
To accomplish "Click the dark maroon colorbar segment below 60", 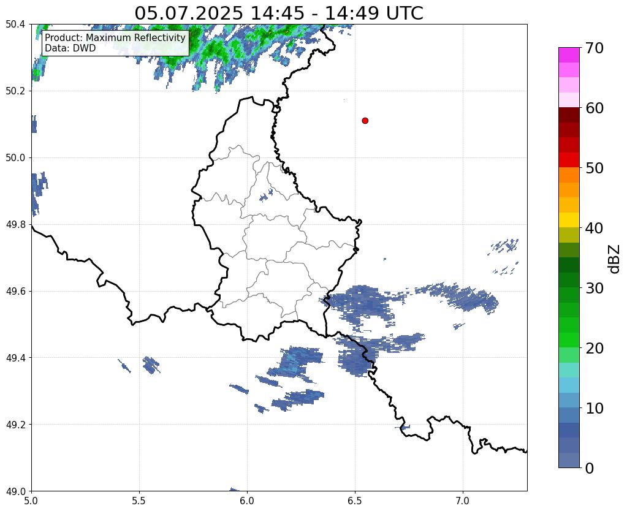I will coord(569,115).
